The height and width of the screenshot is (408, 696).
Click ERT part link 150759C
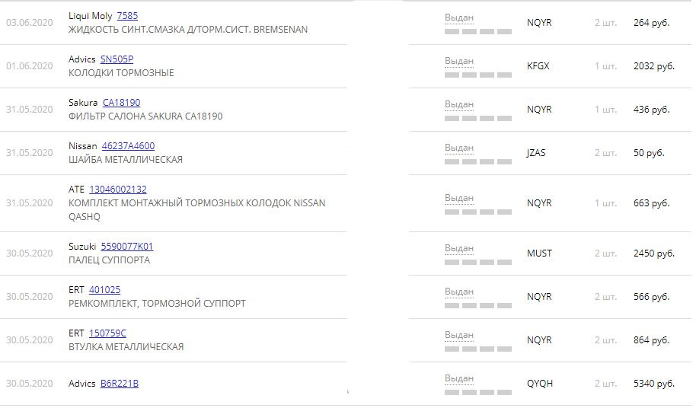(107, 333)
